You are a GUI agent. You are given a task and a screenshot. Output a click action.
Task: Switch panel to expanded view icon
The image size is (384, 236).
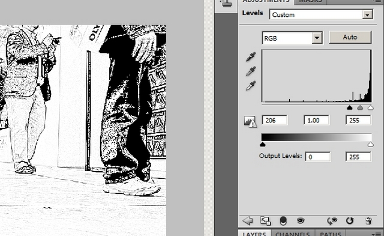coord(265,221)
